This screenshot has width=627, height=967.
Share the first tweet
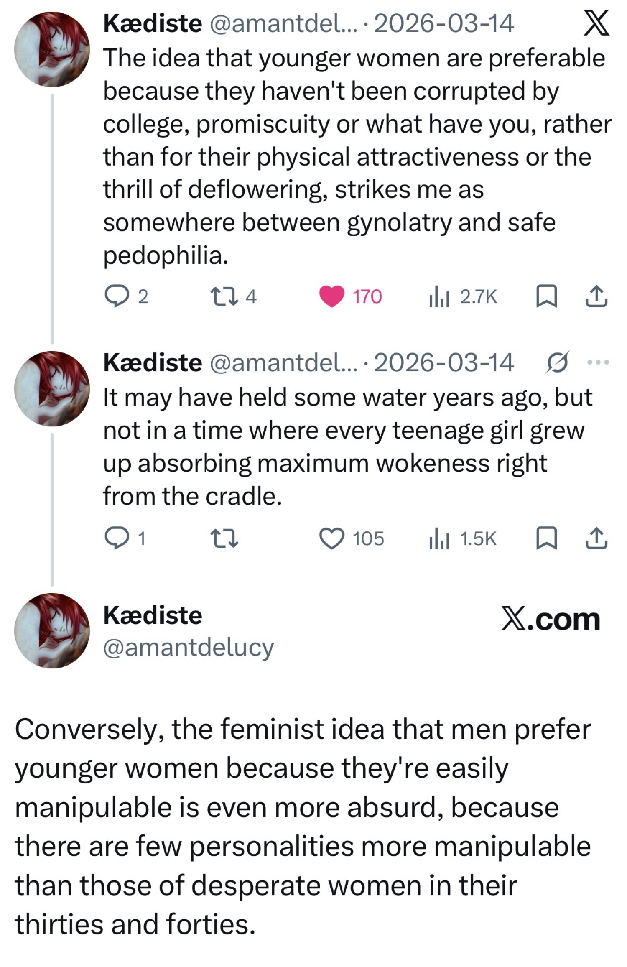pos(596,296)
